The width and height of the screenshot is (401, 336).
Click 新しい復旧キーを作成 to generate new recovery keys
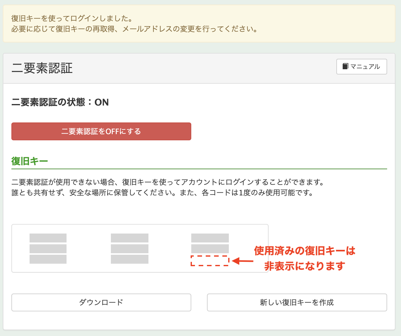297,302
